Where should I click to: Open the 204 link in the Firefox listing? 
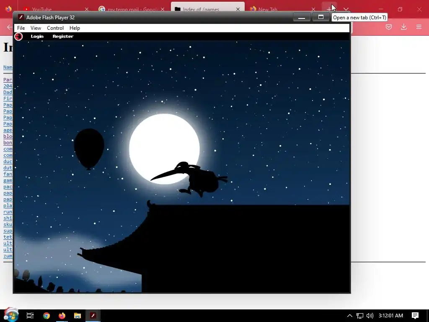coord(8,86)
